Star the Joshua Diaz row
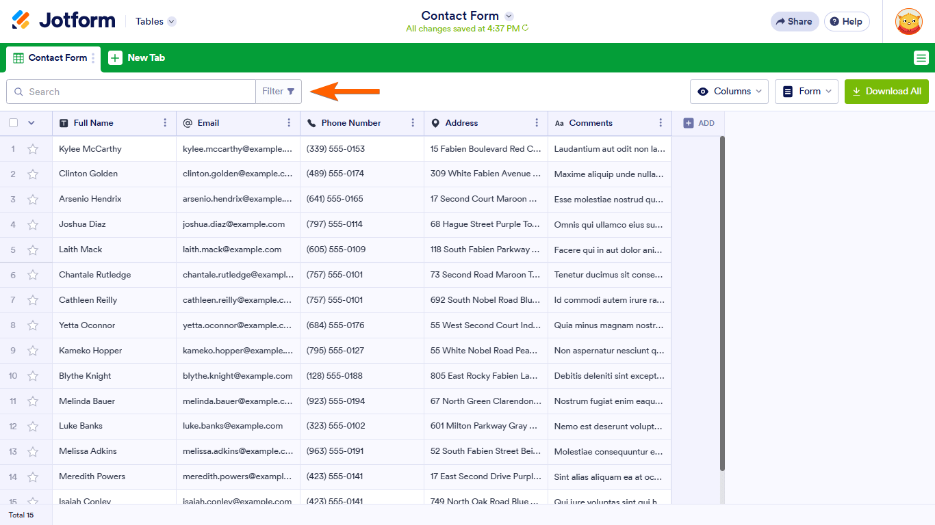The image size is (935, 525). (x=33, y=225)
